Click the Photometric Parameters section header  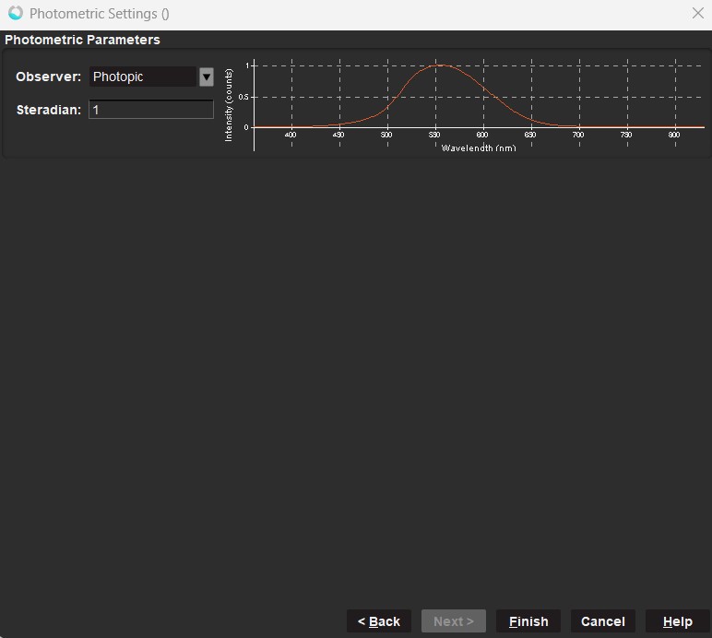83,40
